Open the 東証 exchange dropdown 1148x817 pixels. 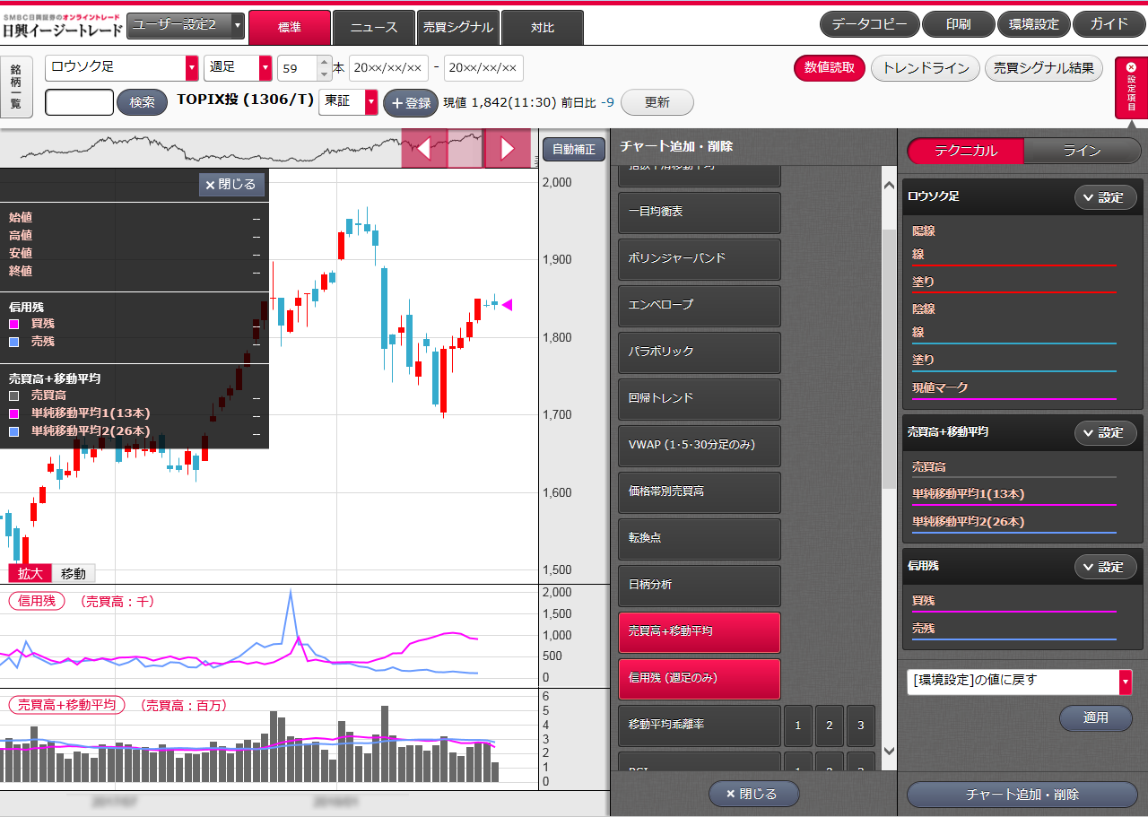click(349, 102)
